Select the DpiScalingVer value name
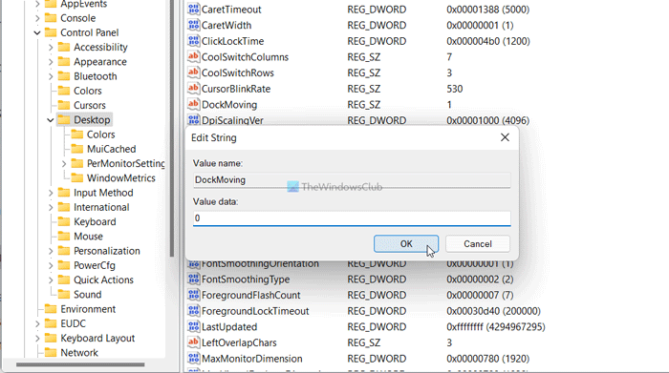This screenshot has height=373, width=669. [x=232, y=120]
